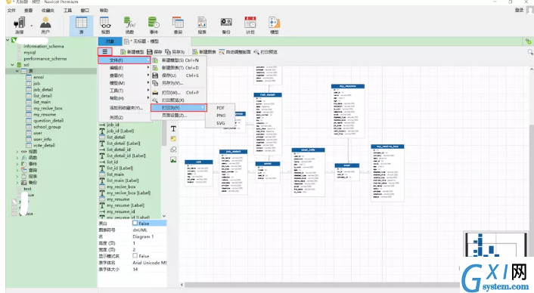Expand the 函数 node arrow in tree
The height and width of the screenshot is (293, 534).
coord(17,158)
